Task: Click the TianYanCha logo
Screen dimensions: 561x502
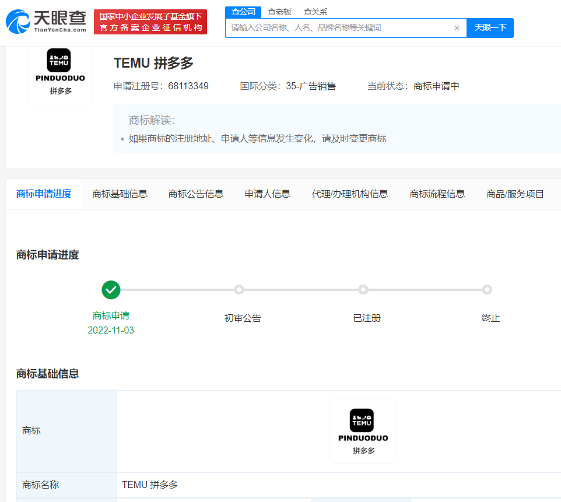Action: (46, 22)
